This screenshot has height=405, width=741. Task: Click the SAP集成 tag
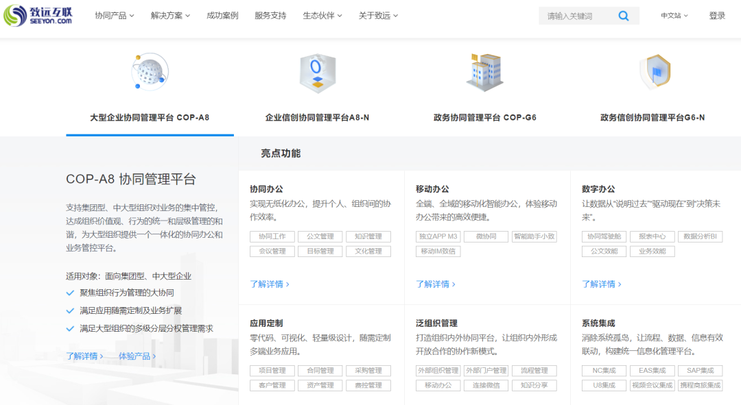click(x=700, y=371)
